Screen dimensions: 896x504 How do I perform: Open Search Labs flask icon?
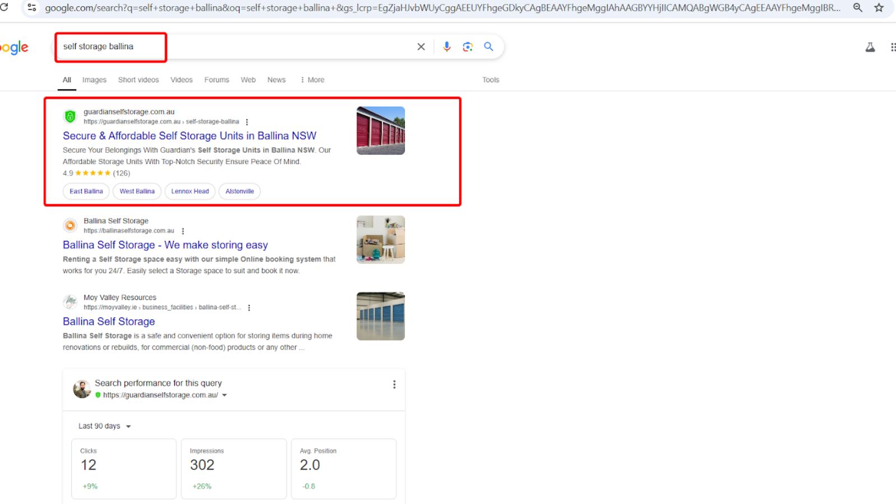870,47
